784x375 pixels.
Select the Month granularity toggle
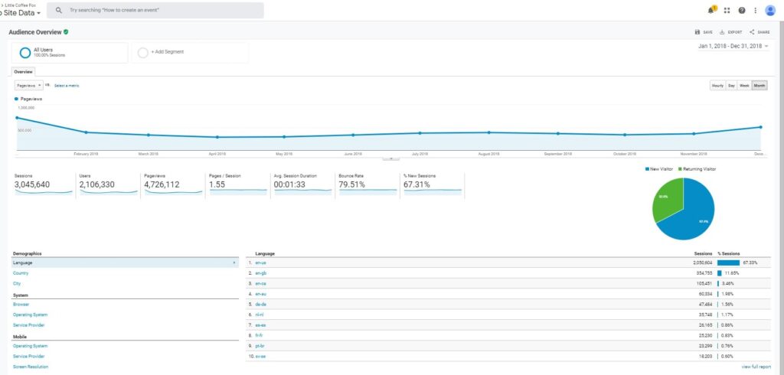(x=759, y=86)
